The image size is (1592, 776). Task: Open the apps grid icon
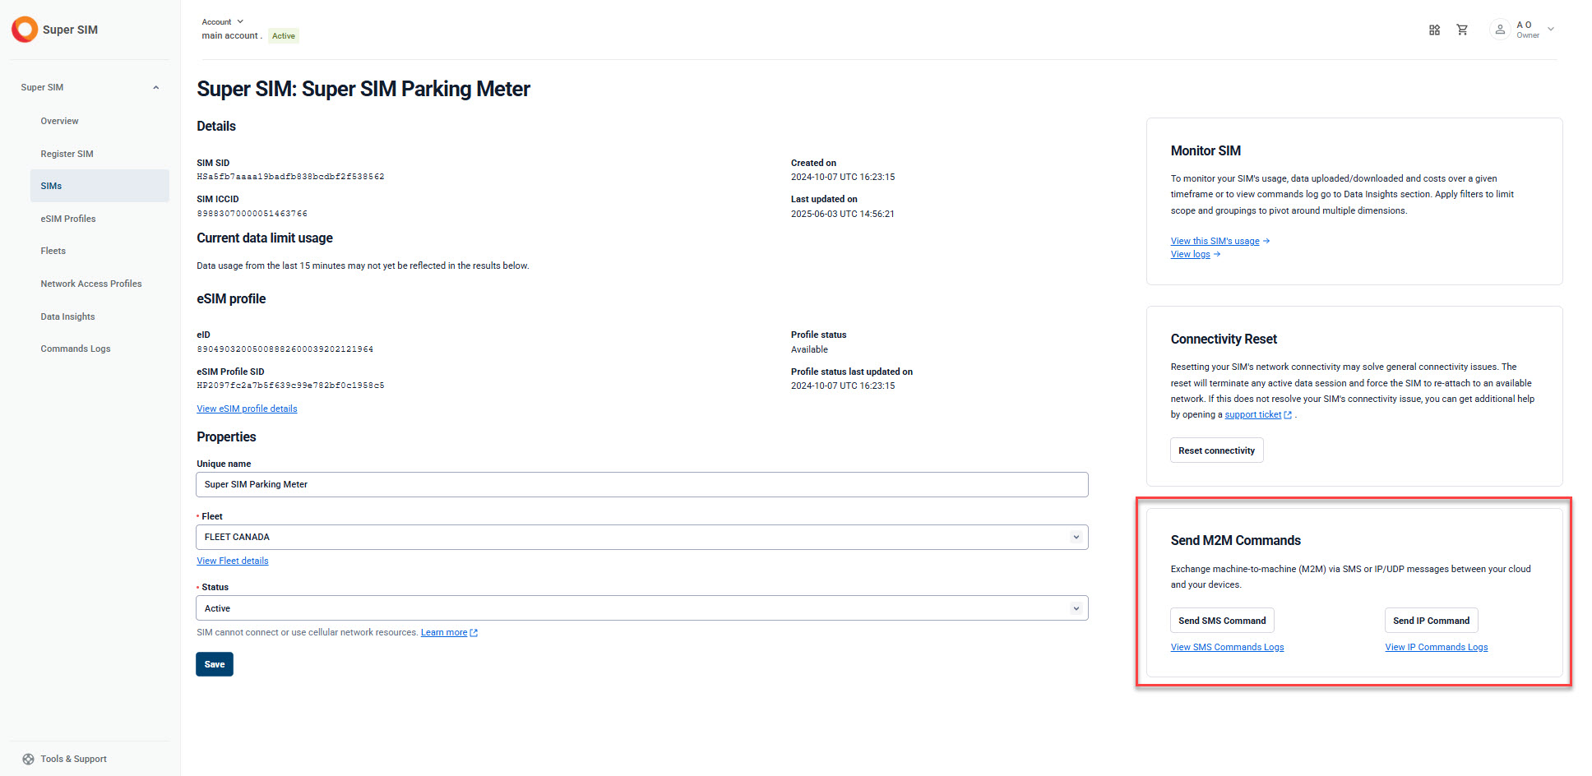1434,30
